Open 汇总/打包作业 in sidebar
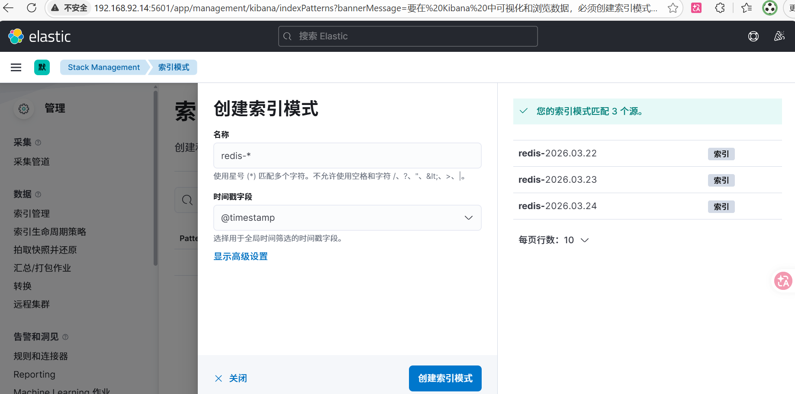 (x=42, y=268)
